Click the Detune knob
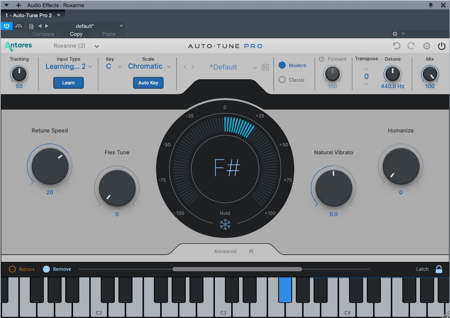Image resolution: width=450 pixels, height=318 pixels. tap(392, 74)
